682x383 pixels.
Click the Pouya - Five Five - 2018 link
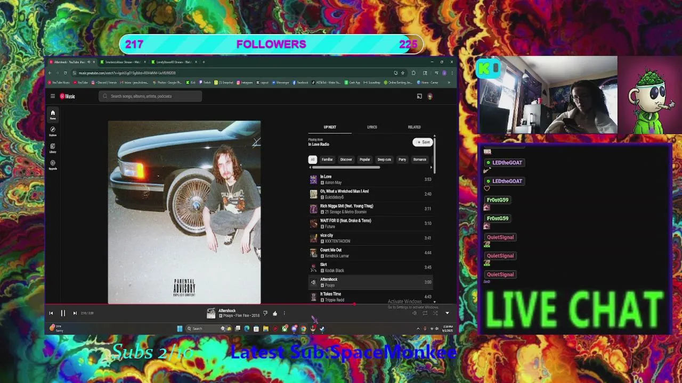point(239,316)
